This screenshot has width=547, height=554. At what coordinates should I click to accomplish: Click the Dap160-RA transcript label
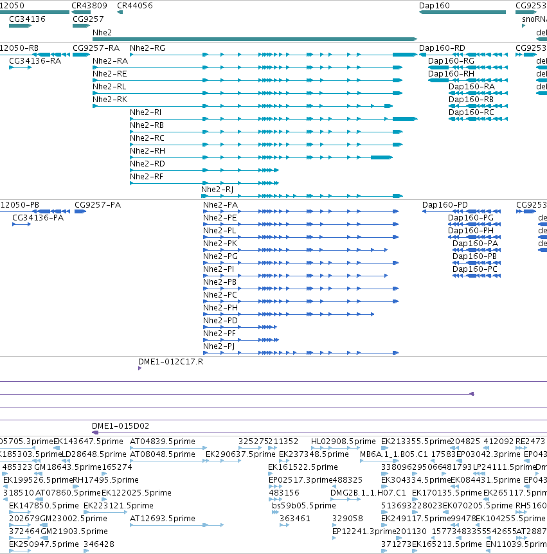[472, 87]
